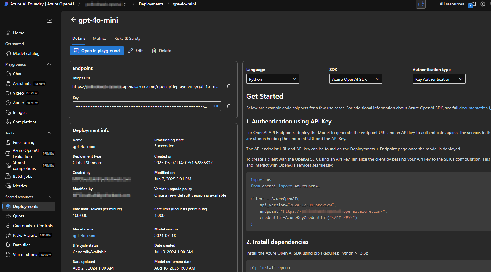The image size is (491, 272).
Task: Collapse the Playgrounds section
Action: tap(49, 64)
